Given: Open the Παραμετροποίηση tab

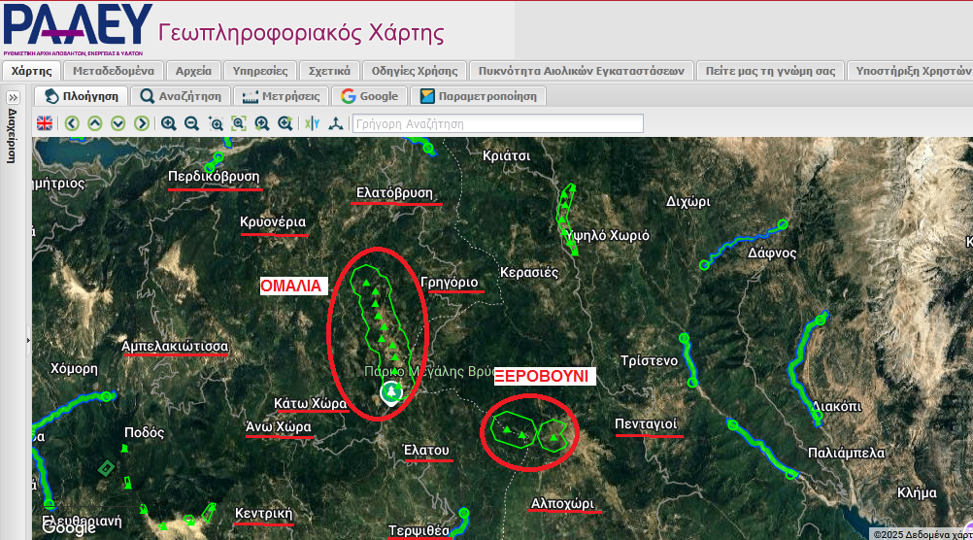Looking at the screenshot, I should (479, 96).
